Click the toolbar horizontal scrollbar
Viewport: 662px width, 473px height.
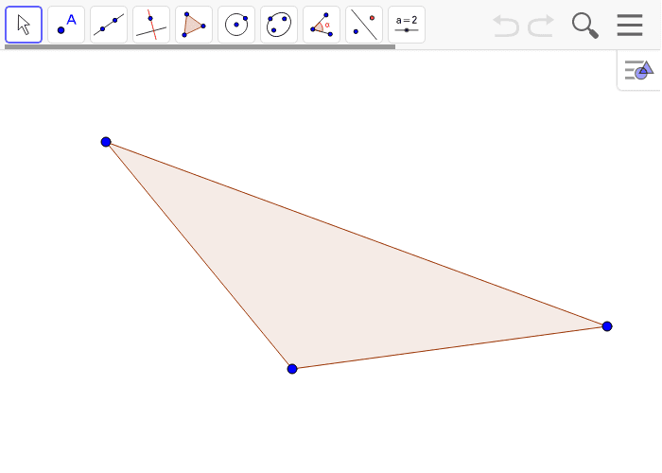(200, 47)
